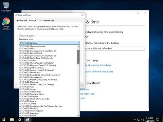
Task: Click the time zone list scrollbar thumb
Action: (78, 57)
